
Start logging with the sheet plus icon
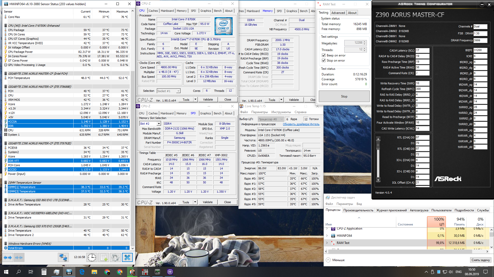(x=104, y=257)
